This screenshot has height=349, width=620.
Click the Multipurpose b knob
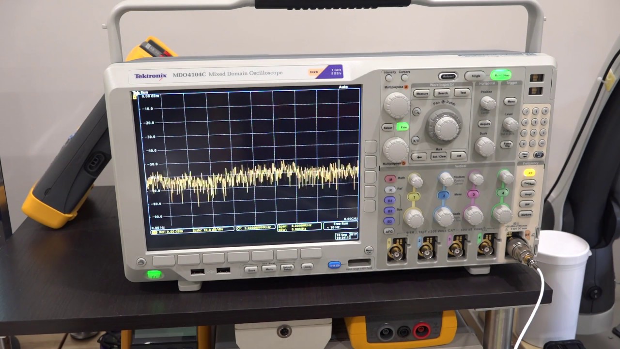pyautogui.click(x=396, y=149)
